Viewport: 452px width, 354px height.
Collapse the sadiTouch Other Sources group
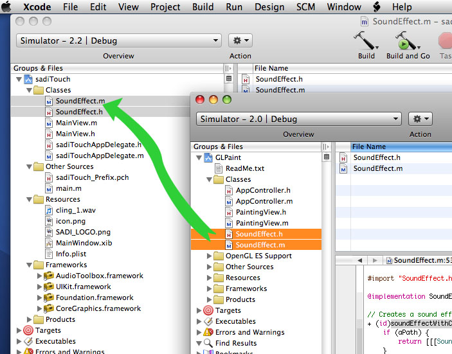coord(30,166)
